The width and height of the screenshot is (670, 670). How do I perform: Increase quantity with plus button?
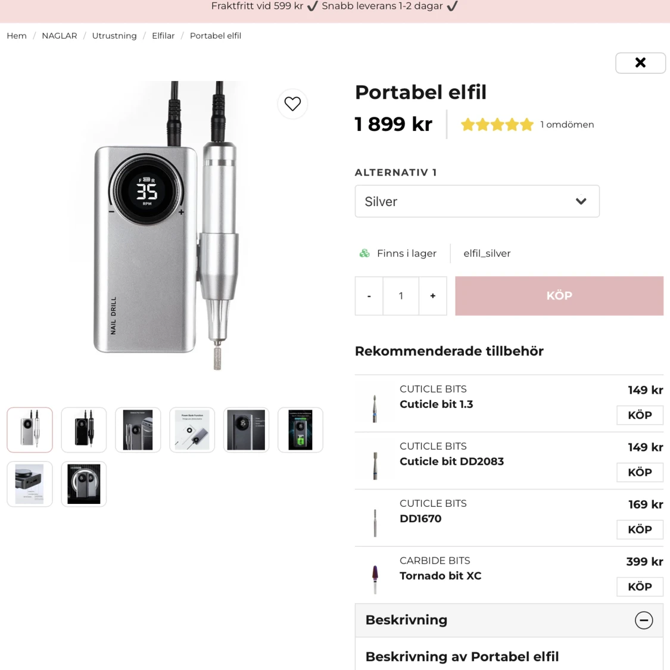433,295
